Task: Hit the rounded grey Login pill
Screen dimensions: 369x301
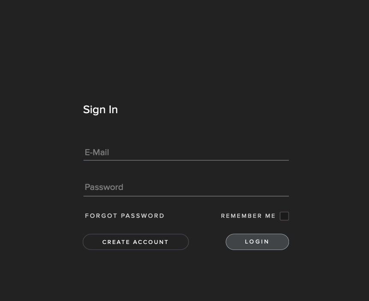Action: (x=257, y=242)
